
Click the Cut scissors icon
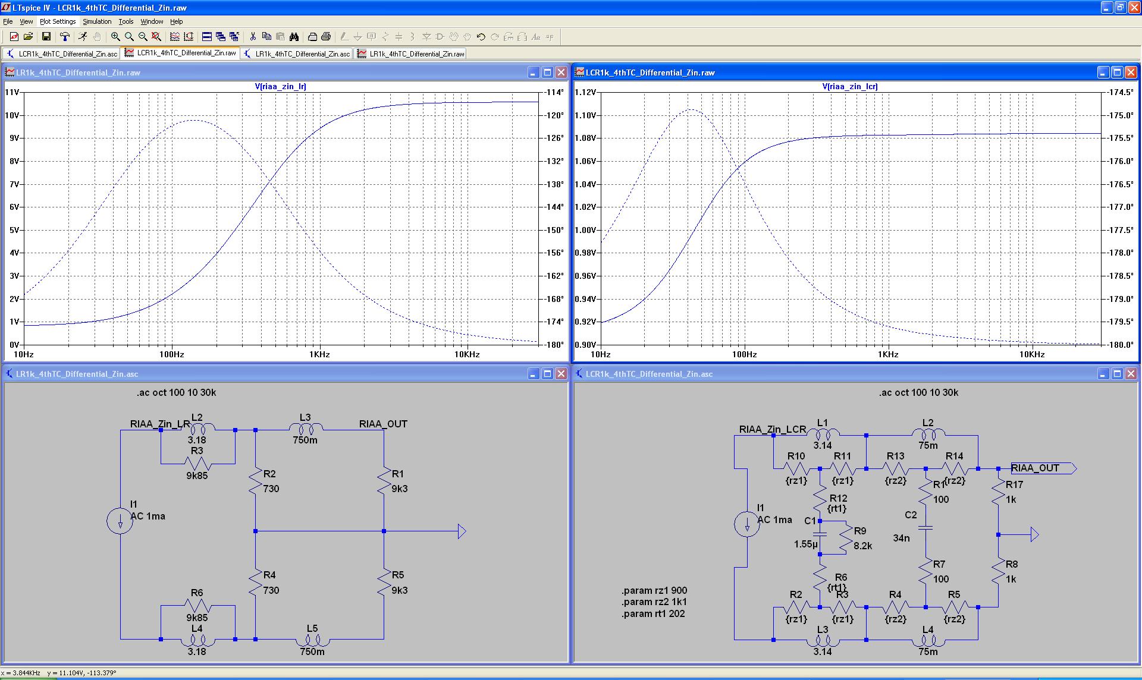tap(253, 37)
